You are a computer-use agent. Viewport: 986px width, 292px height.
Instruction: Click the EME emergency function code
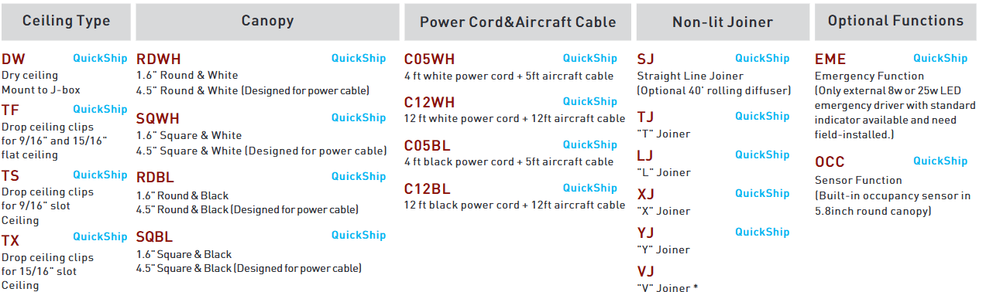(830, 59)
